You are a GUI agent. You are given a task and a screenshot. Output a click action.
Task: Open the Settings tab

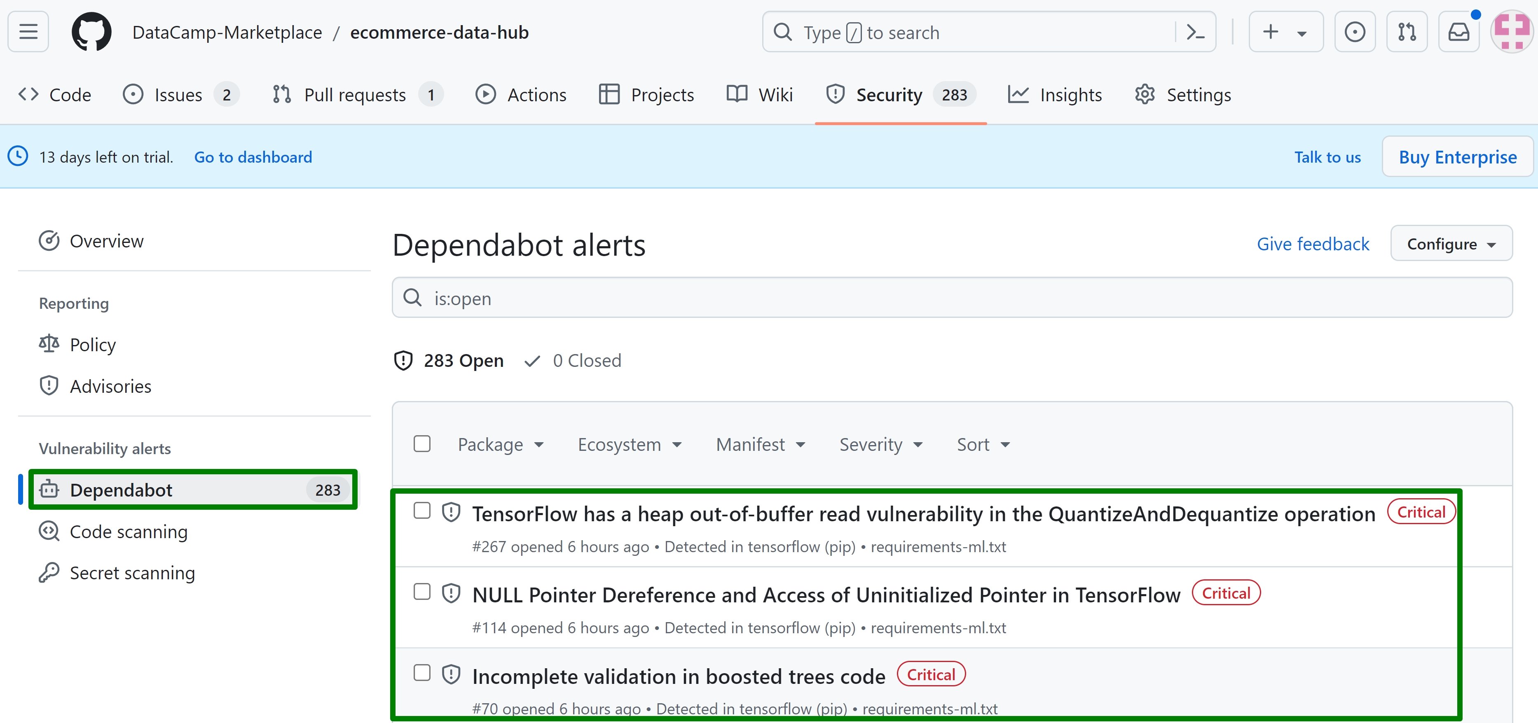point(1183,95)
